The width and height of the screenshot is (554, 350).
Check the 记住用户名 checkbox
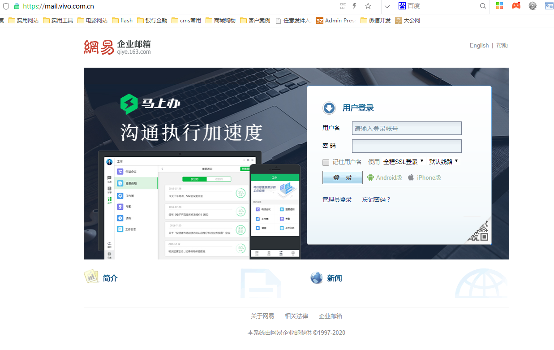click(x=326, y=162)
